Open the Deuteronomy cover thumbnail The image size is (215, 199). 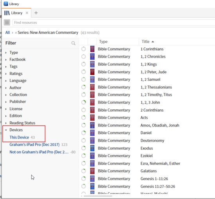[92, 140]
